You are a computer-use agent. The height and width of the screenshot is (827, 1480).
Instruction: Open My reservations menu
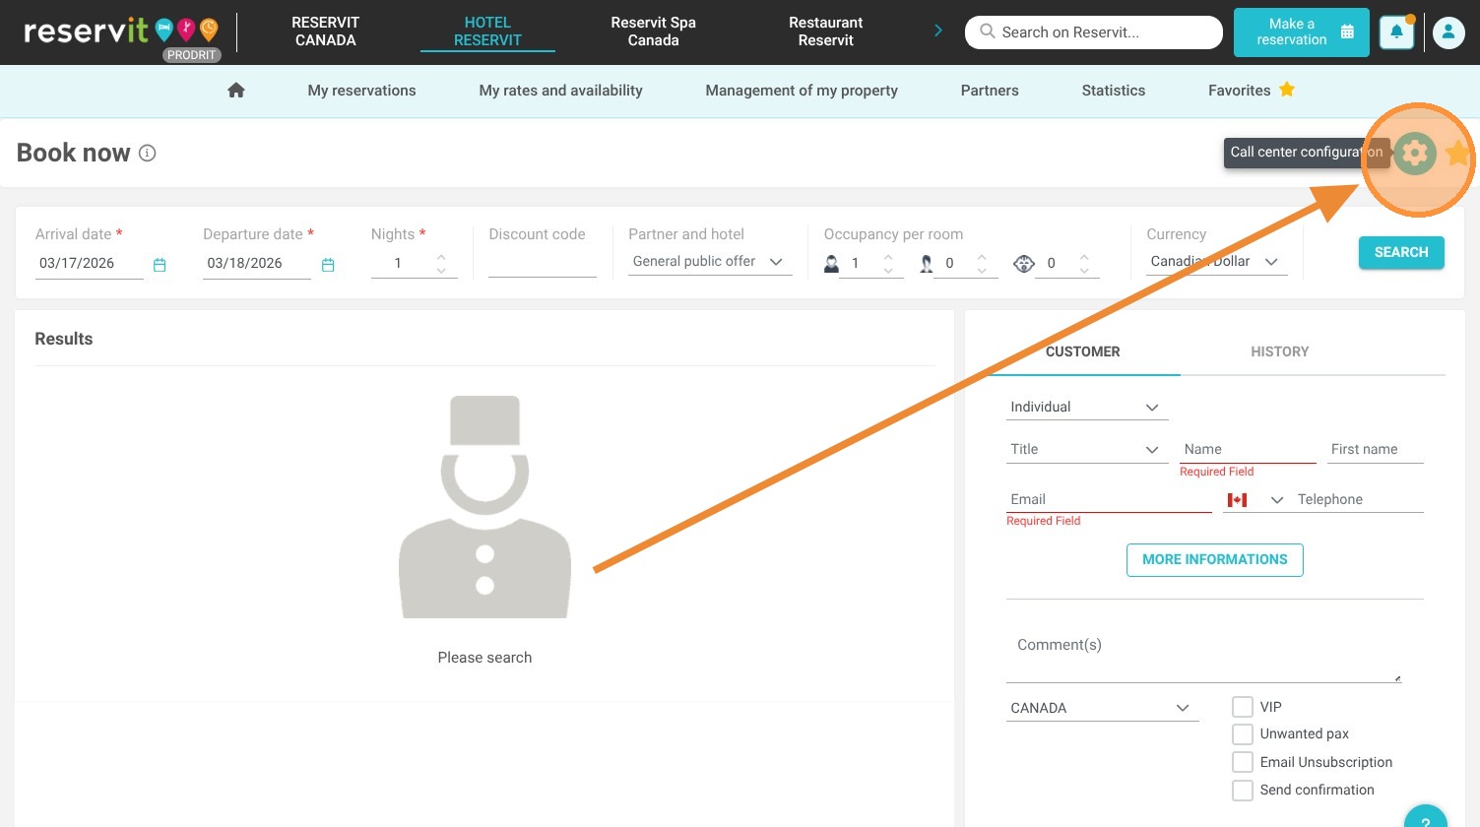click(362, 91)
